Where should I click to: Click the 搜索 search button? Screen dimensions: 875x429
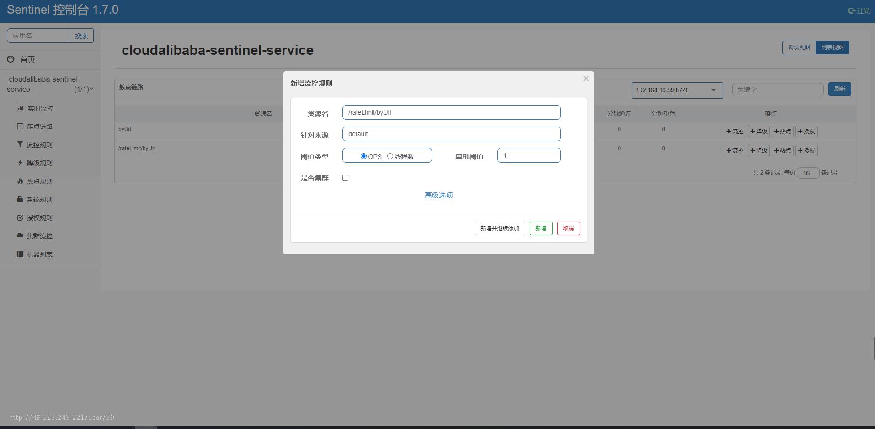(x=81, y=36)
